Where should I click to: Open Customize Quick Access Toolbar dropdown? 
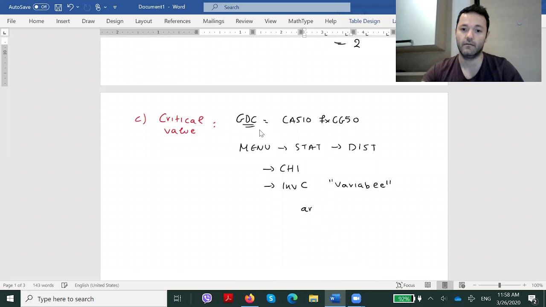(x=115, y=7)
